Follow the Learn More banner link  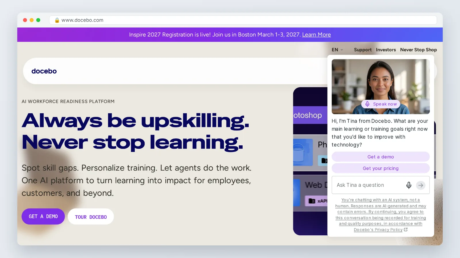point(316,35)
